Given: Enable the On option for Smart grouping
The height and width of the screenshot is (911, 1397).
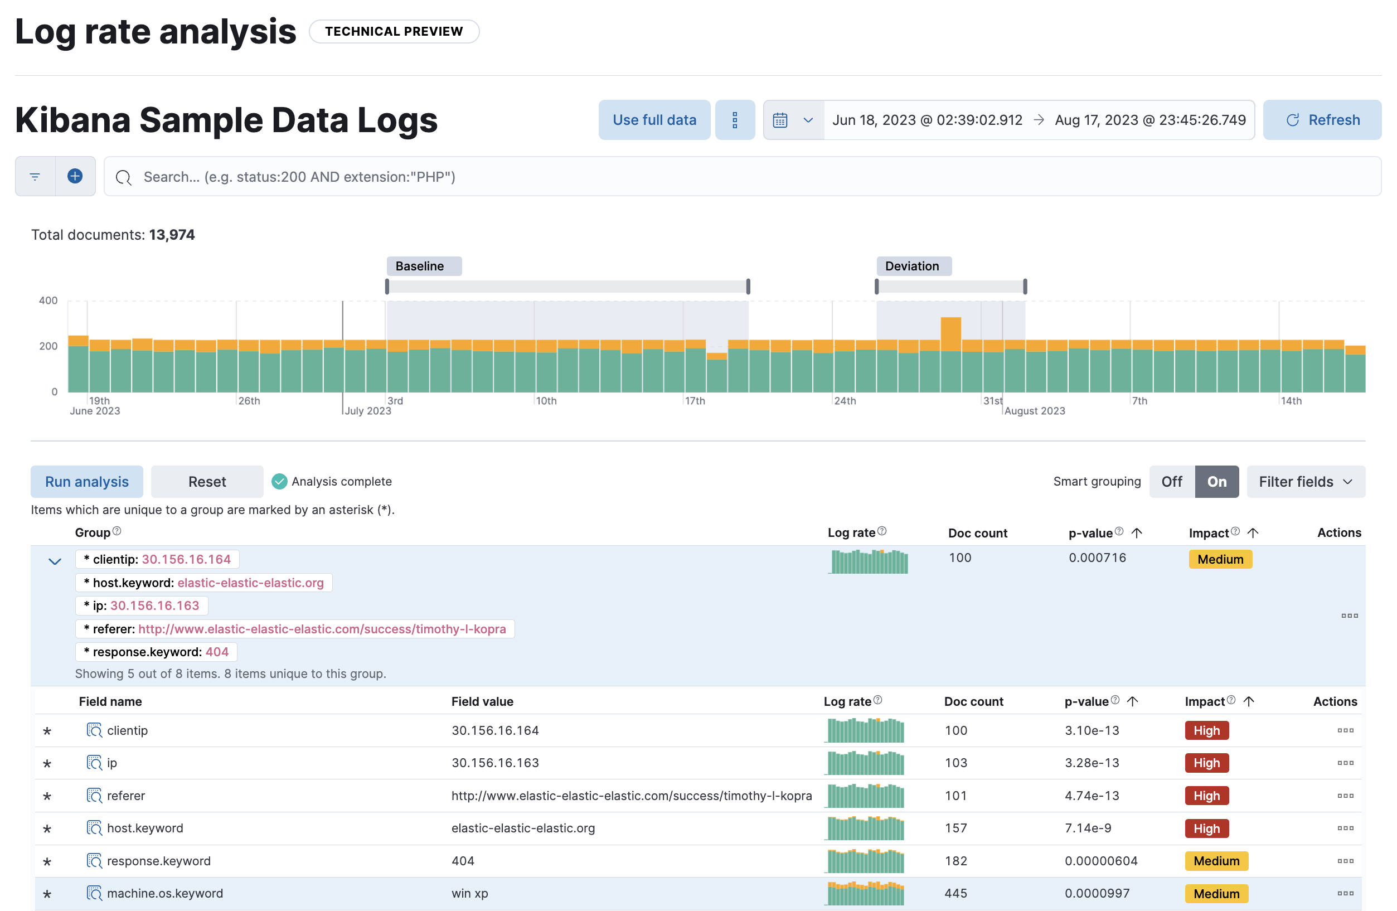Looking at the screenshot, I should pos(1217,481).
